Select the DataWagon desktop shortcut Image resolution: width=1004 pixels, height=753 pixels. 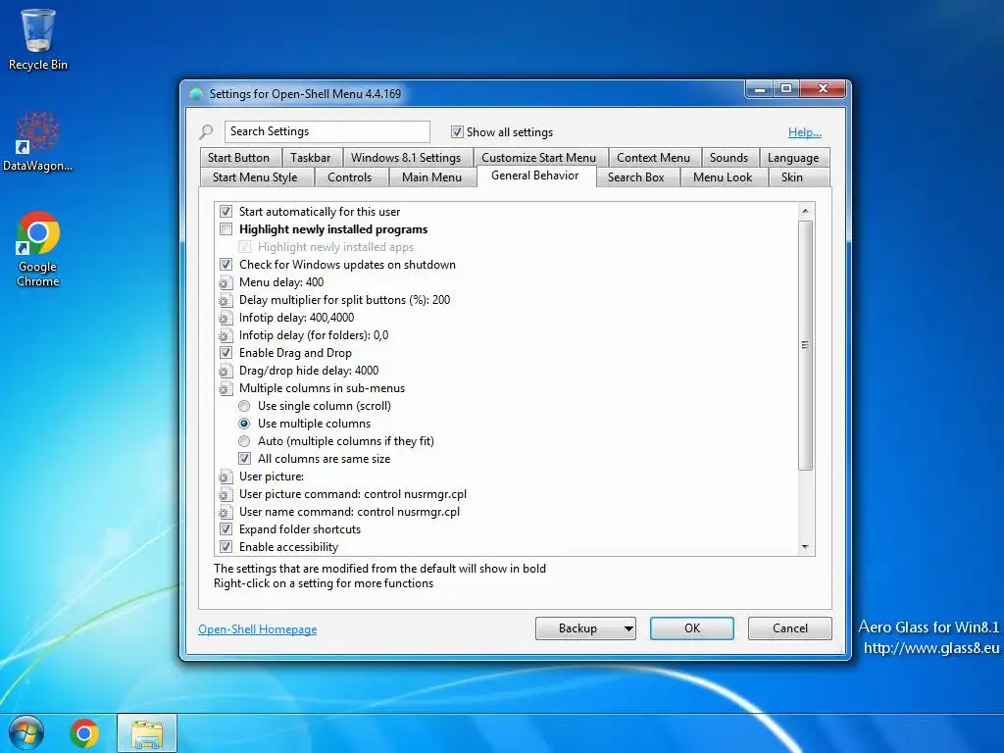click(38, 141)
